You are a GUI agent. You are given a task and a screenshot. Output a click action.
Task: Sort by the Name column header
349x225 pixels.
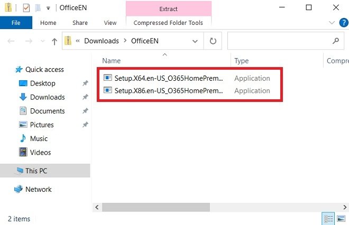[x=112, y=61]
